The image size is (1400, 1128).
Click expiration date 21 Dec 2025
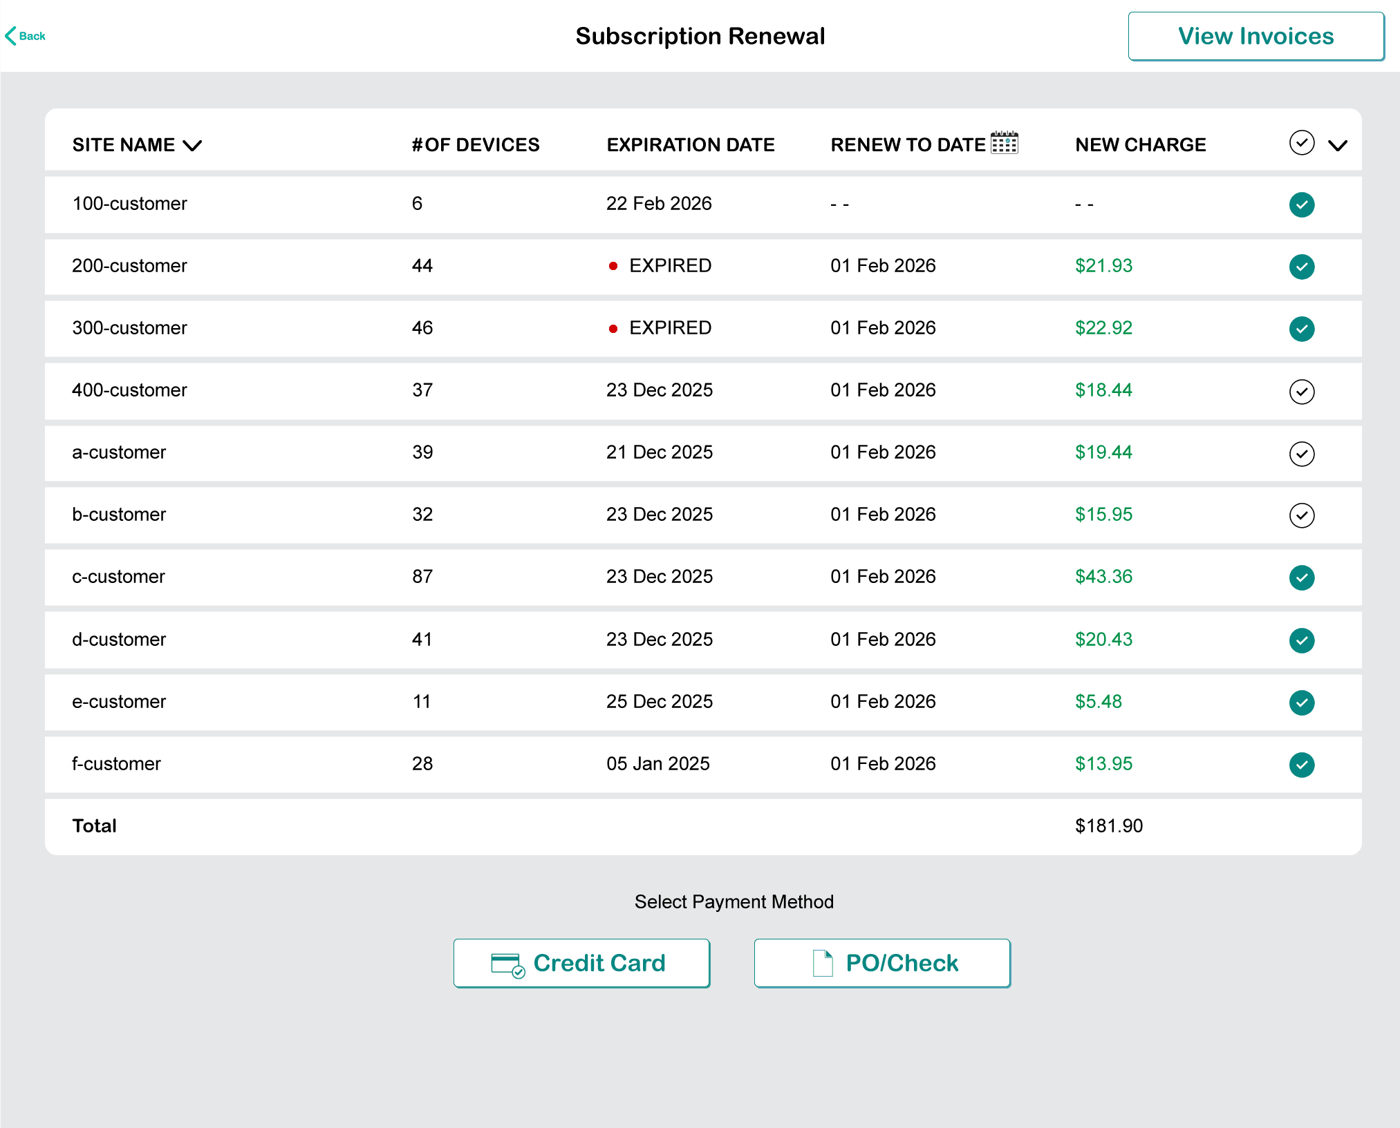660,452
